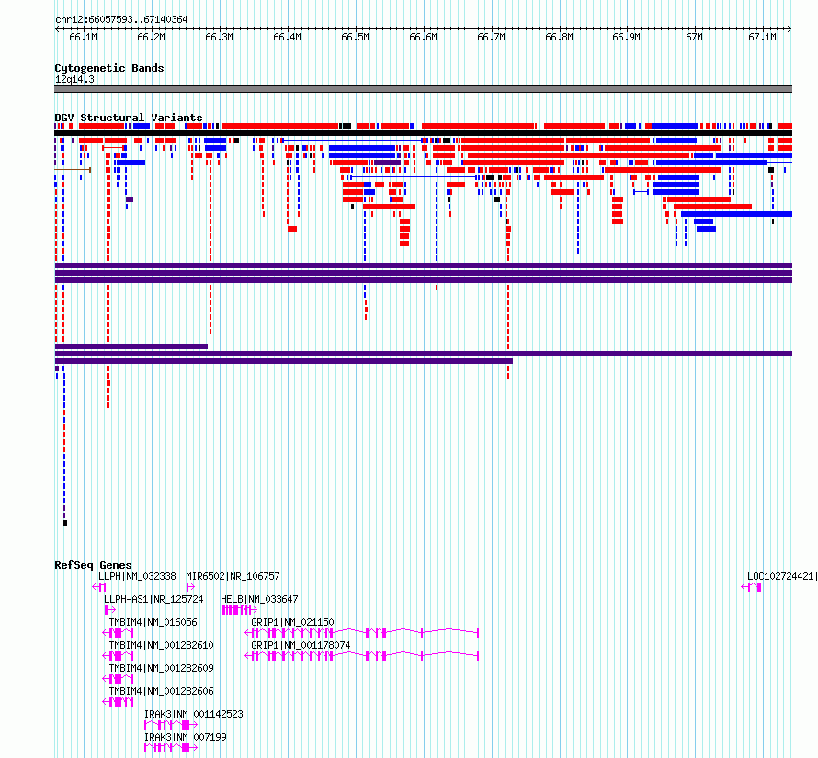Select the GRIP1 NM_021150 transcript glyph
The width and height of the screenshot is (818, 758).
click(361, 633)
